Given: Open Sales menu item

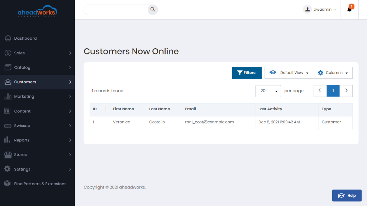Looking at the screenshot, I should 37,53.
